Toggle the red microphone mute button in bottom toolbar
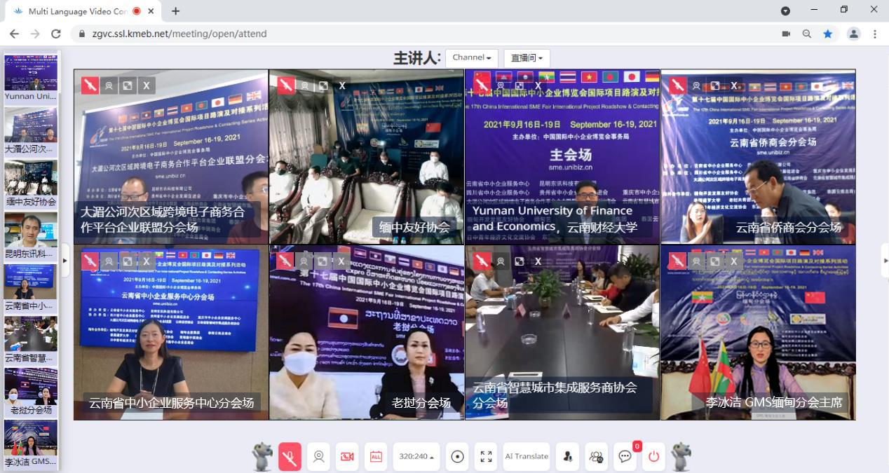The image size is (889, 473). point(290,456)
